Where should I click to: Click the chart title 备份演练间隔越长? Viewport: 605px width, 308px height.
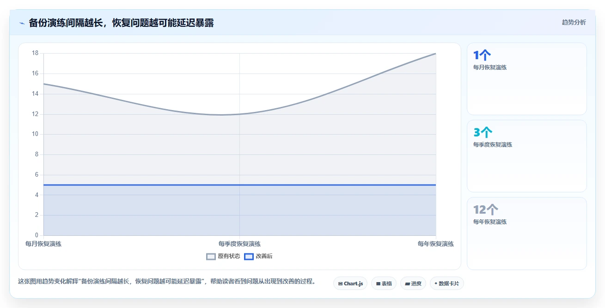tap(121, 23)
